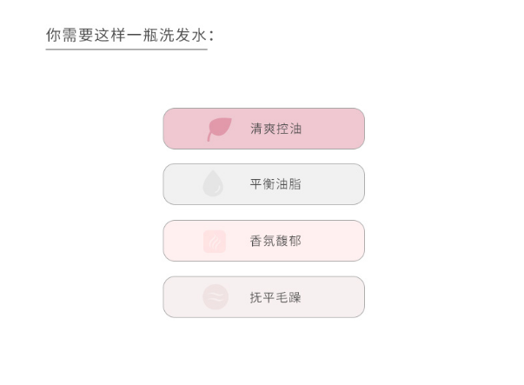This screenshot has width=524, height=385.
Task: Choose the 香氛馥郁 option
Action: pyautogui.click(x=263, y=241)
